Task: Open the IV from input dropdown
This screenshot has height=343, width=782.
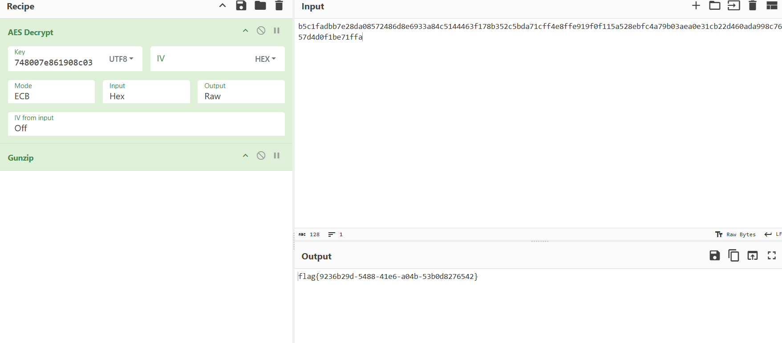Action: pyautogui.click(x=146, y=124)
